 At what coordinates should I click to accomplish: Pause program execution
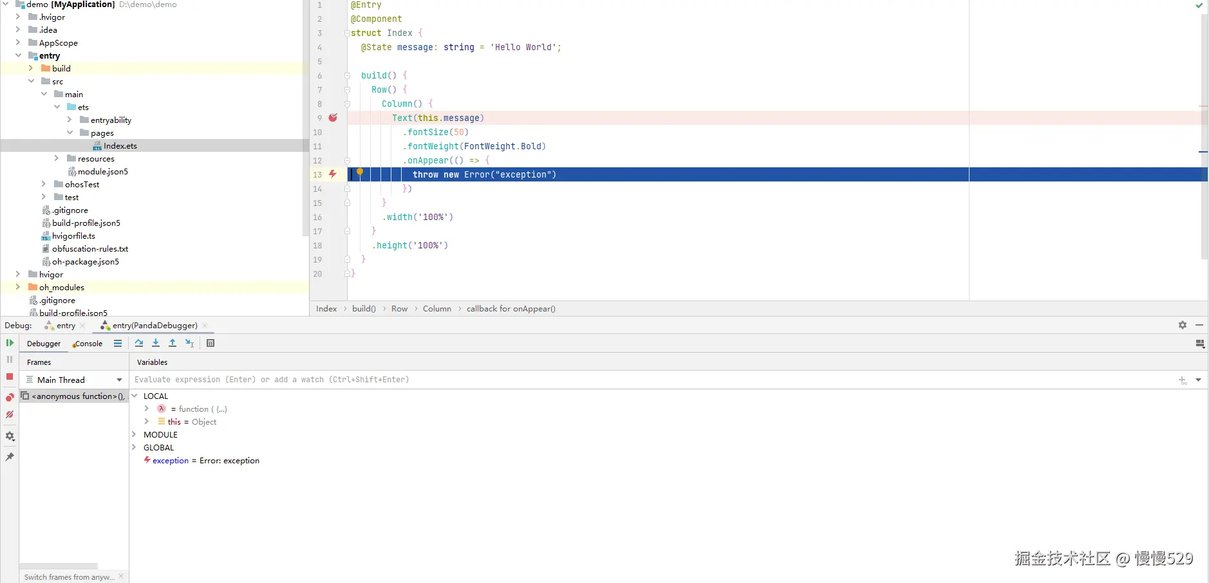(x=10, y=360)
